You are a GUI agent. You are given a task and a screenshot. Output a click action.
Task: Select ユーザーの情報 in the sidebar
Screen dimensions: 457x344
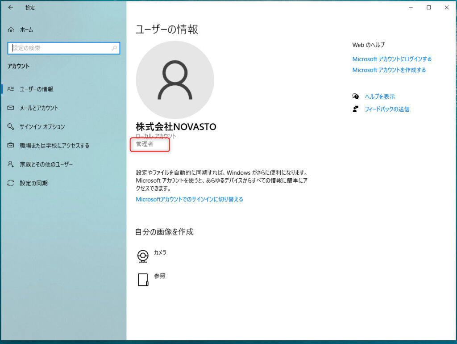pyautogui.click(x=36, y=89)
